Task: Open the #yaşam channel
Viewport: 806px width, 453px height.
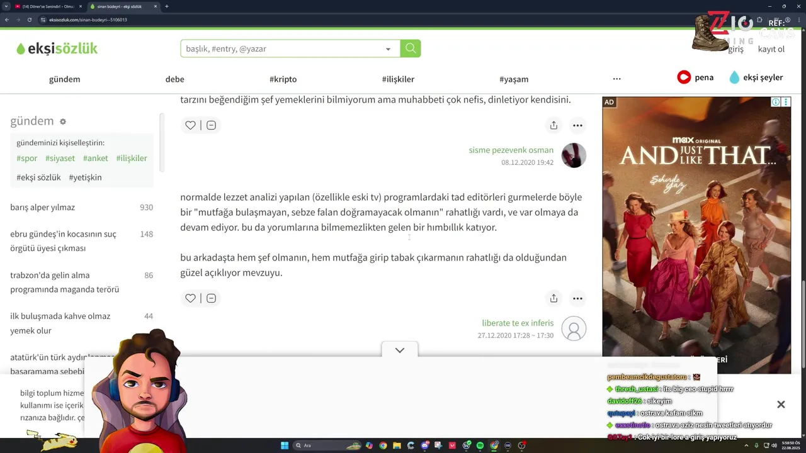Action: point(514,79)
